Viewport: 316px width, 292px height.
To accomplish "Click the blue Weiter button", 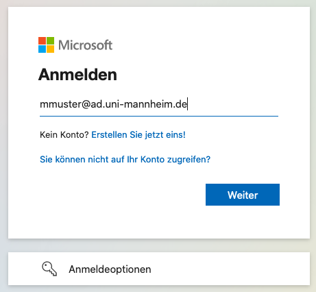I will point(243,195).
